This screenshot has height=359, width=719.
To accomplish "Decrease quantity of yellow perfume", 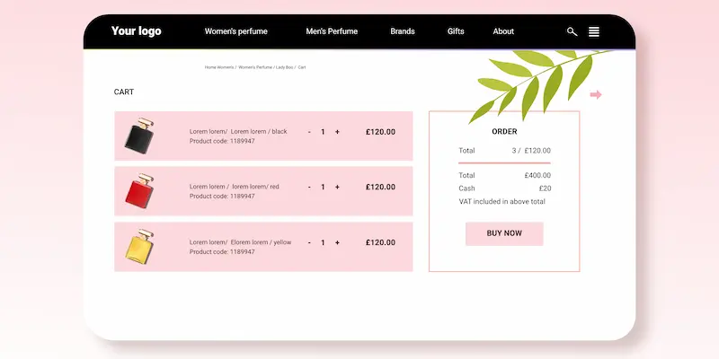I will 309,242.
